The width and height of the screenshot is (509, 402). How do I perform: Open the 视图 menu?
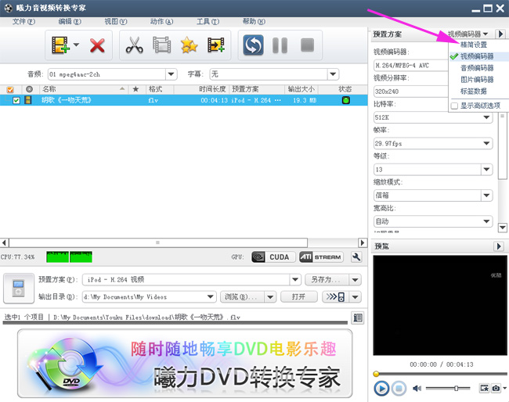tap(116, 22)
